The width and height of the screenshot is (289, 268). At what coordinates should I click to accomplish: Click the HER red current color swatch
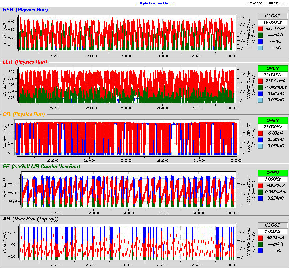point(260,29)
